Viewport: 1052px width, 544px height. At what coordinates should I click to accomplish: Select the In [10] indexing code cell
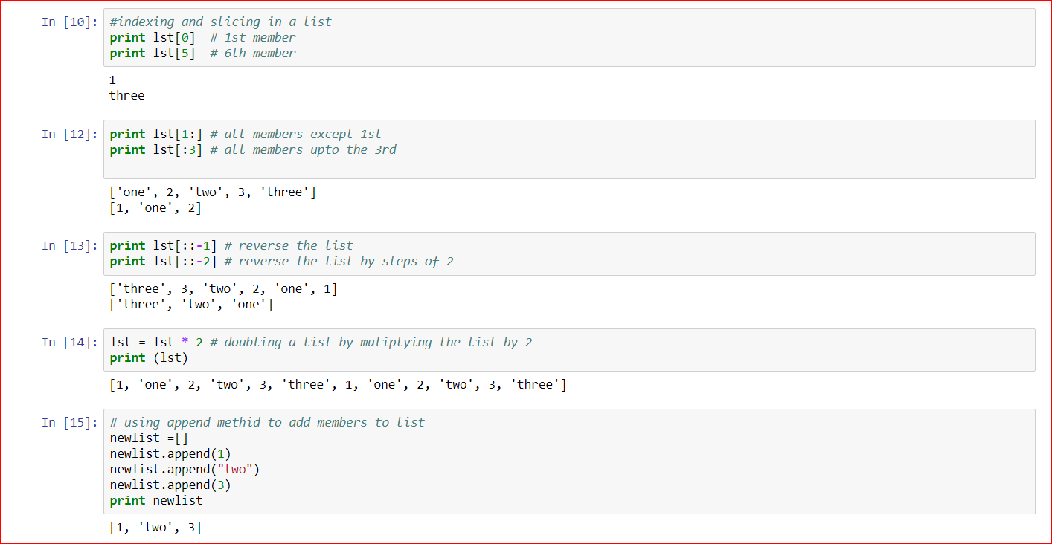[569, 38]
